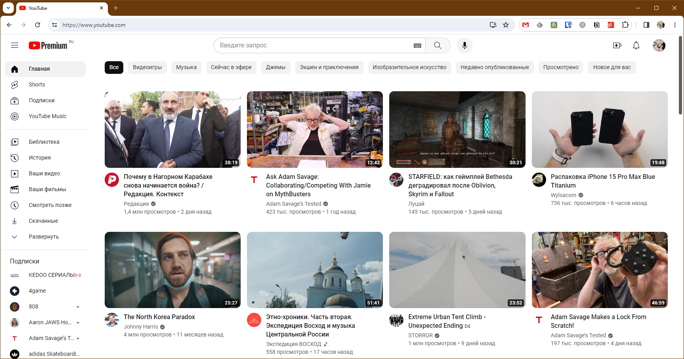Open the STARFIELD gameplay video title
This screenshot has width=684, height=359.
tap(460, 185)
